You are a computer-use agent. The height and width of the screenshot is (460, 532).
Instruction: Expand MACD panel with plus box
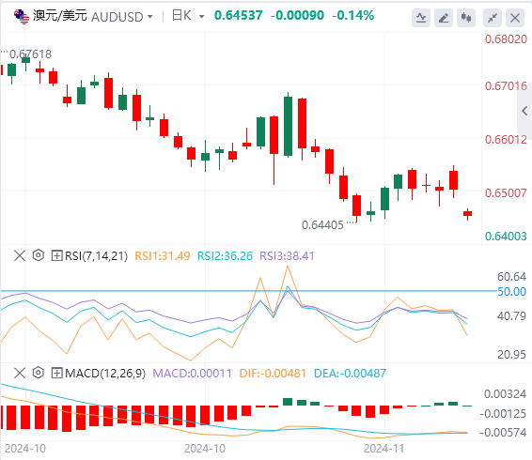(x=56, y=374)
